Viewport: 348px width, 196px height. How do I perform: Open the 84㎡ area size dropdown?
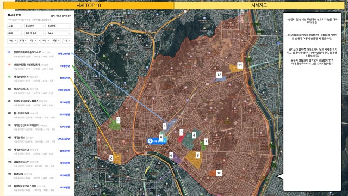(x=59, y=33)
